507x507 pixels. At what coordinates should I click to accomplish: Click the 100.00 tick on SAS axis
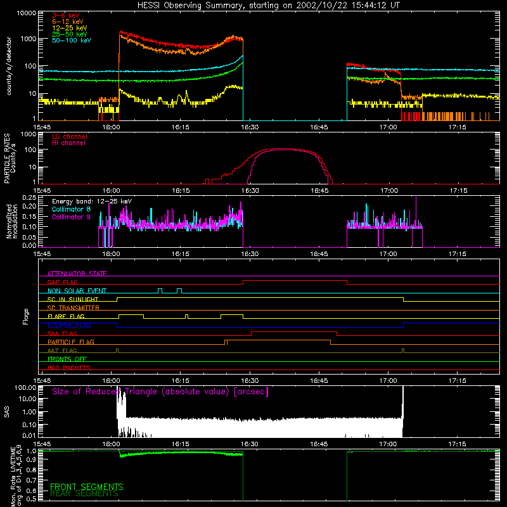[25, 388]
